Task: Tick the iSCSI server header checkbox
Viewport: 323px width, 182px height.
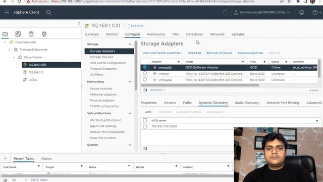Action: click(x=145, y=120)
